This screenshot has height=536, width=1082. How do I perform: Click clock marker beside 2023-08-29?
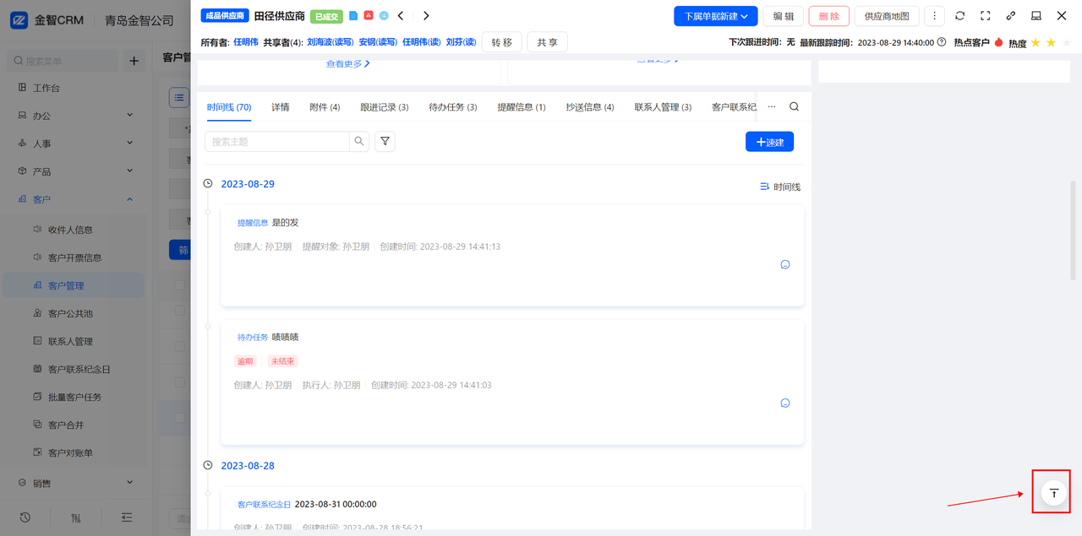coord(208,184)
